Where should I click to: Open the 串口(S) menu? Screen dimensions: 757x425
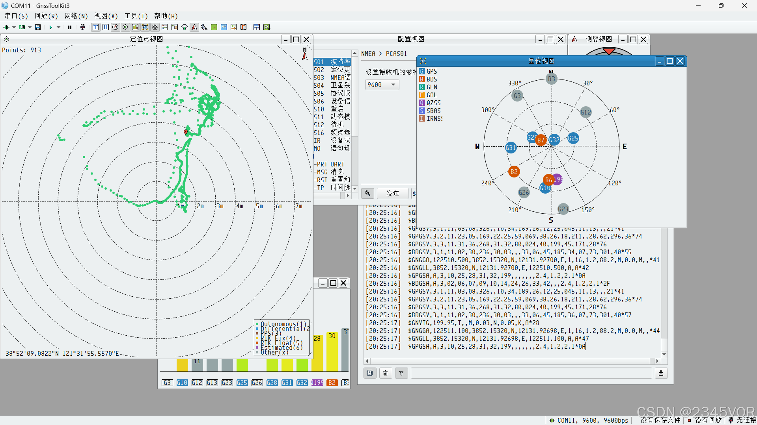coord(16,16)
